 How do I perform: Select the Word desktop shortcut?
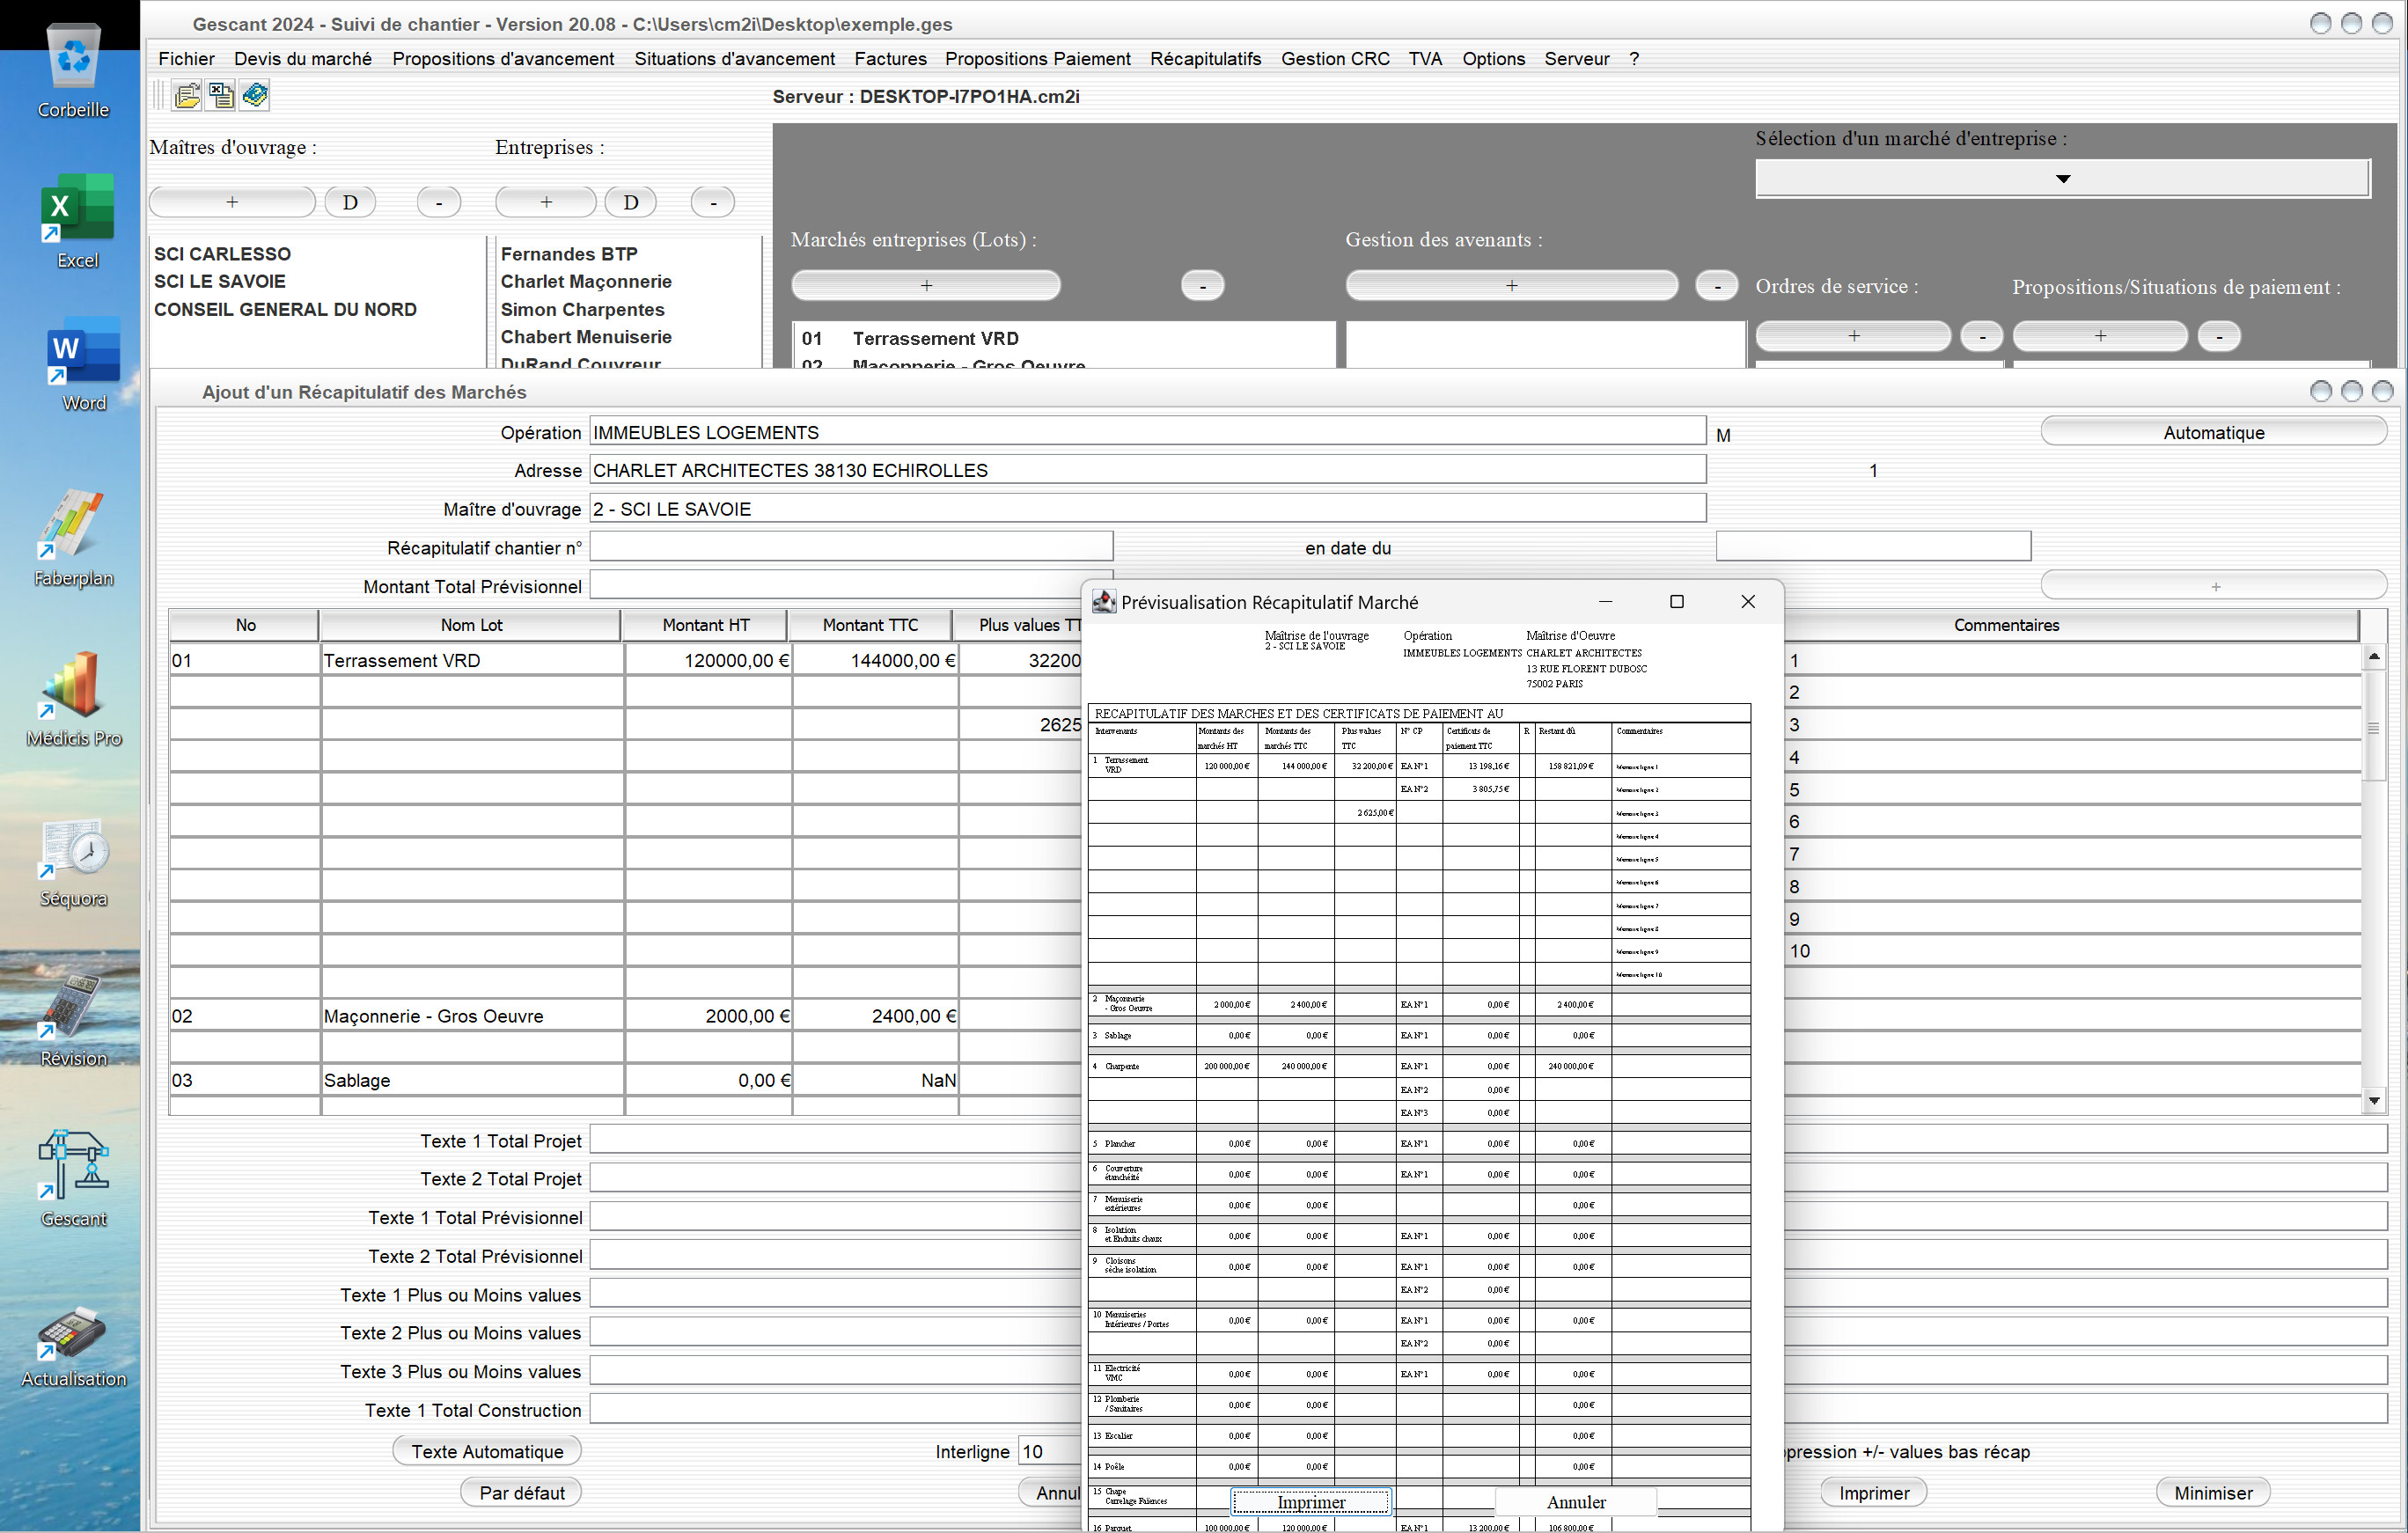coord(84,364)
